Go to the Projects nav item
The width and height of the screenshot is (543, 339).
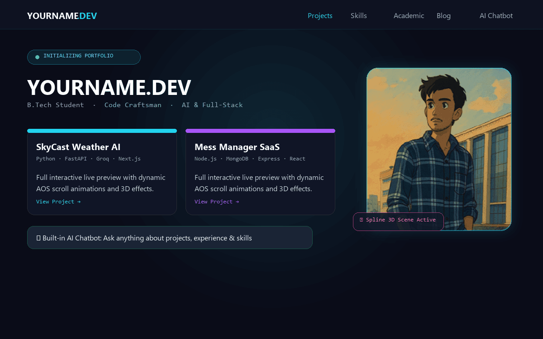(320, 16)
